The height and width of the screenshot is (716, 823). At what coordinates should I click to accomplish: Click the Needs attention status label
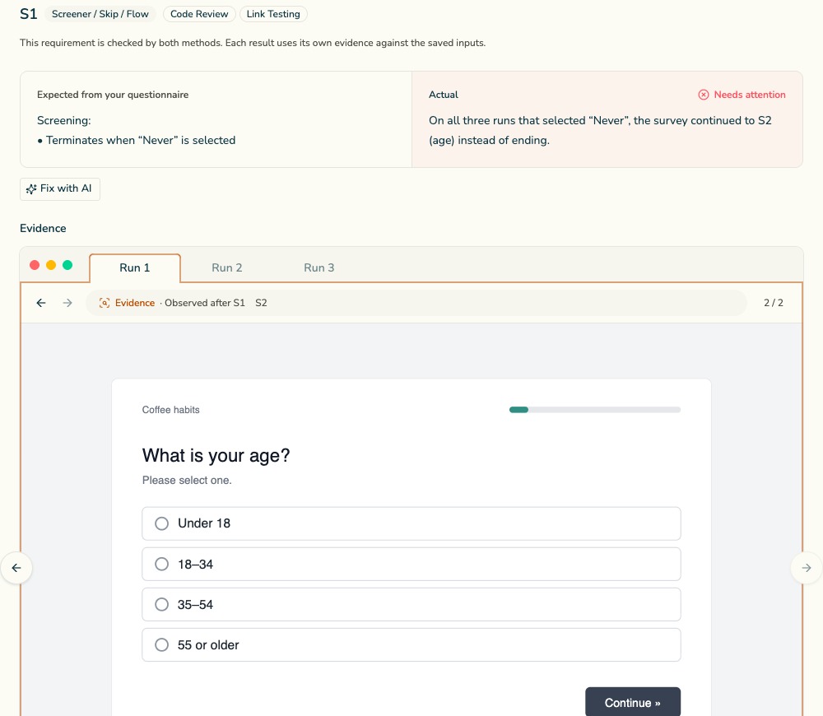750,95
